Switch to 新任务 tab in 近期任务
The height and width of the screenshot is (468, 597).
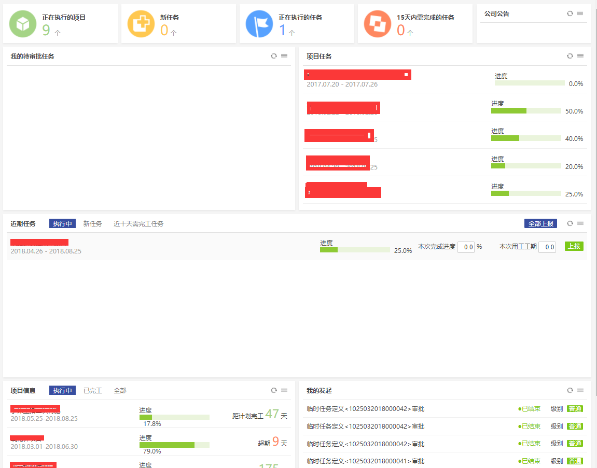[92, 223]
